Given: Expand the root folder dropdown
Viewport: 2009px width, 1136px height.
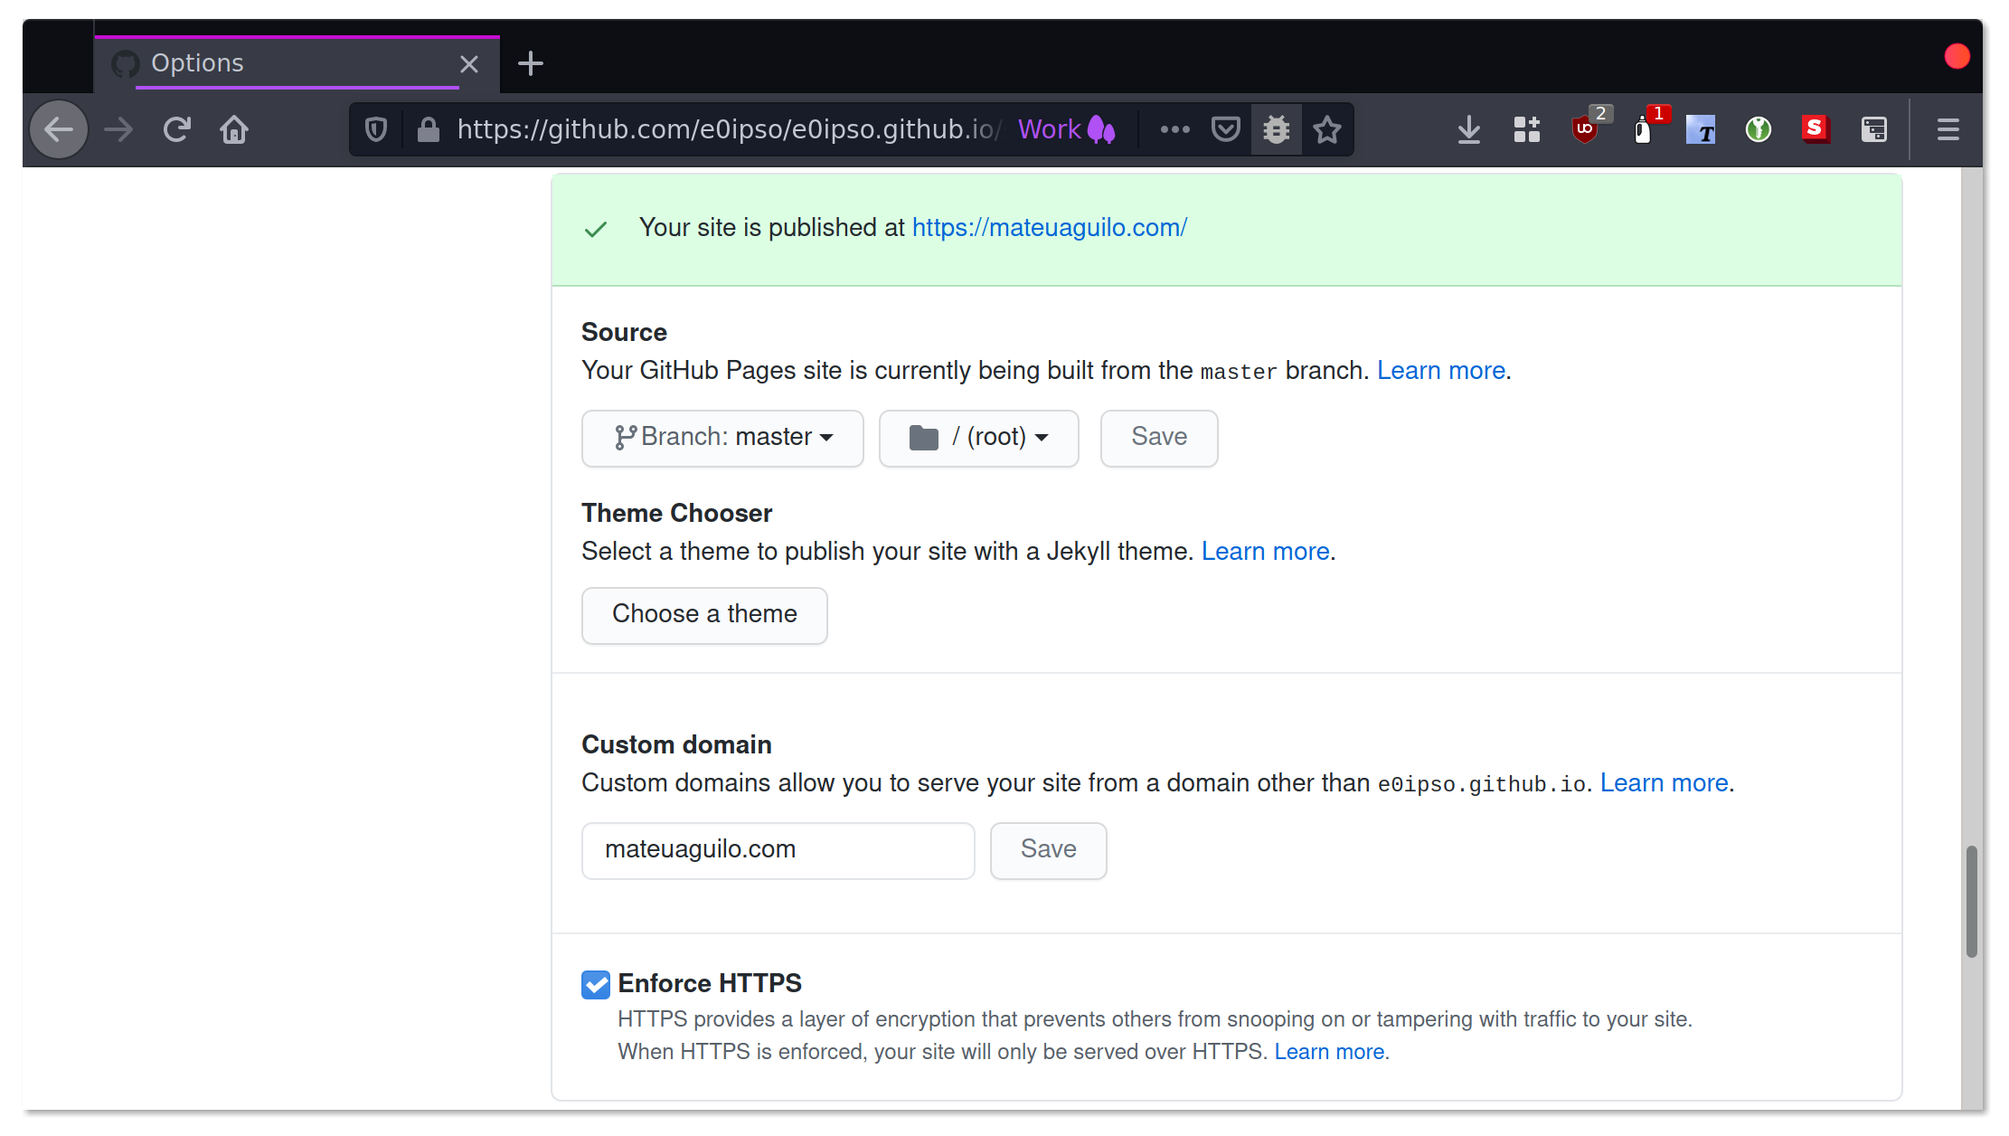Looking at the screenshot, I should [981, 436].
